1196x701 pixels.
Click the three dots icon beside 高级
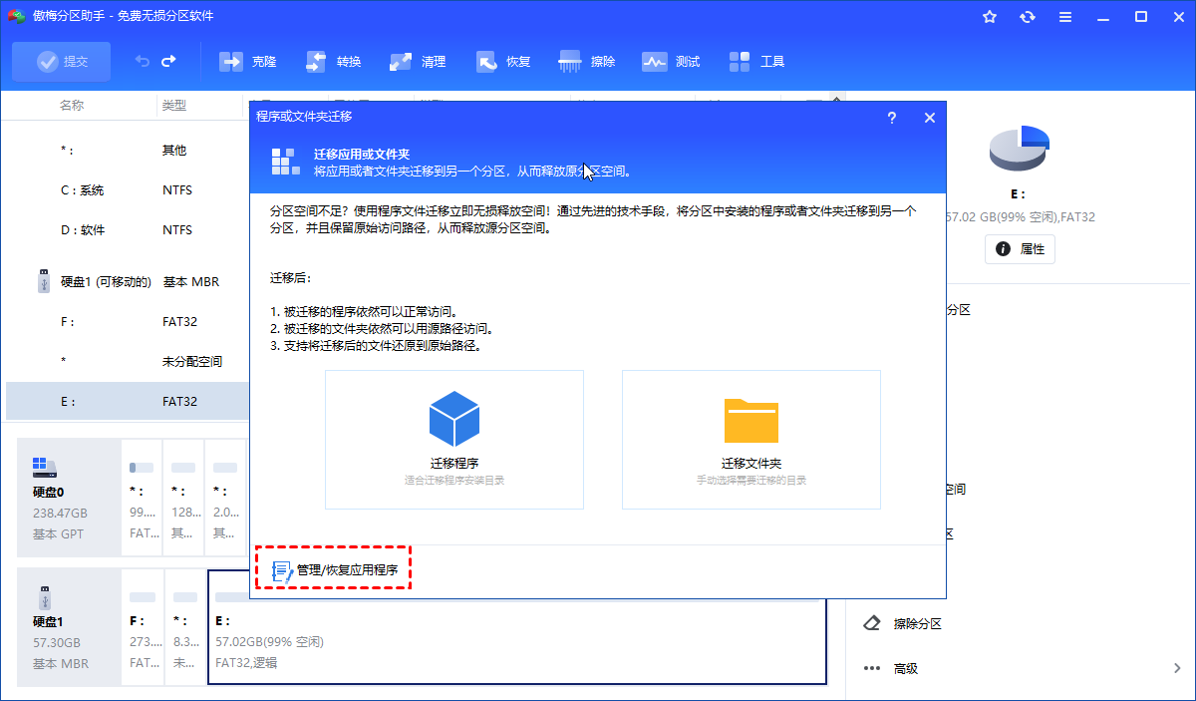pyautogui.click(x=872, y=668)
